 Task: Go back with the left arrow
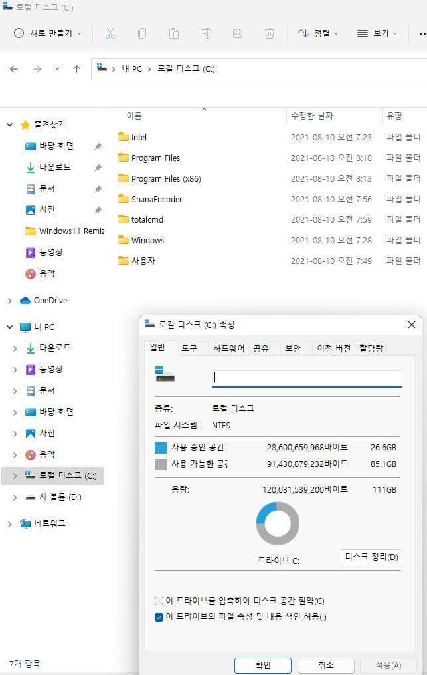pyautogui.click(x=14, y=69)
